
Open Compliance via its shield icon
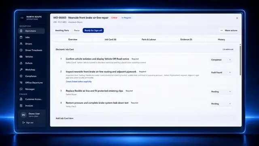pos(21,76)
